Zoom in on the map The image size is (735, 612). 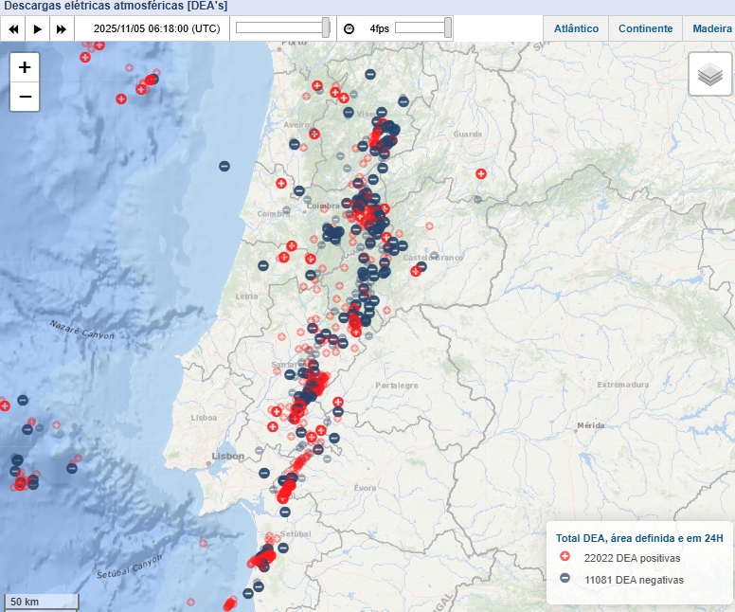tap(25, 67)
